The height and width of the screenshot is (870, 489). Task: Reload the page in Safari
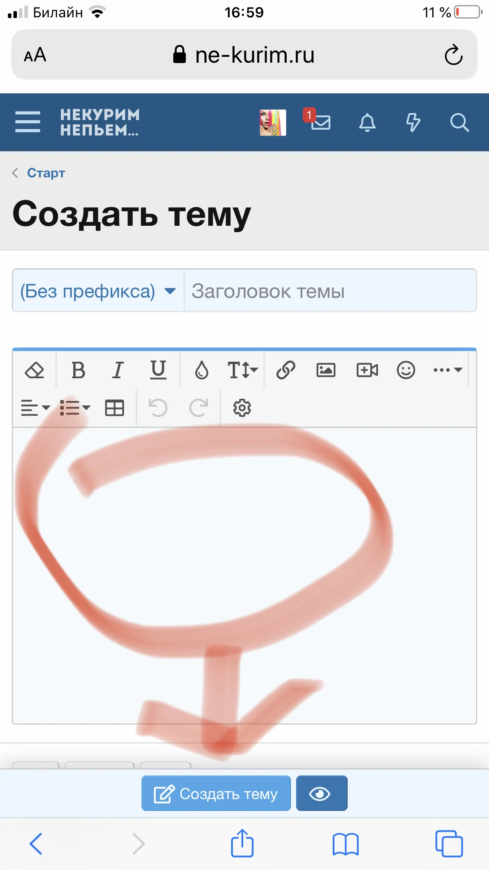(x=454, y=55)
